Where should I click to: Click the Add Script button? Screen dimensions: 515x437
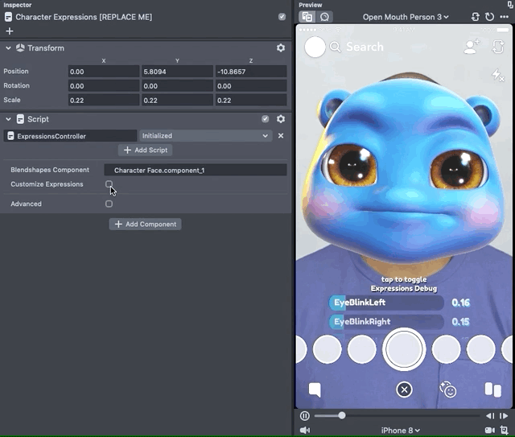(146, 150)
